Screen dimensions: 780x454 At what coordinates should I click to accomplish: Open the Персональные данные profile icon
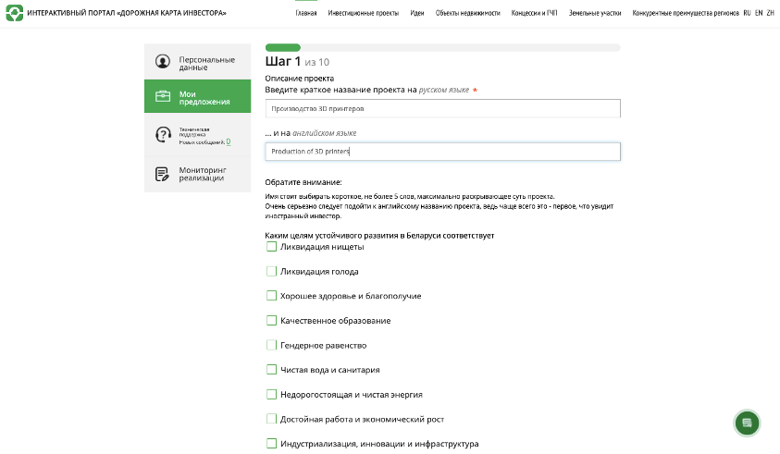pos(163,61)
